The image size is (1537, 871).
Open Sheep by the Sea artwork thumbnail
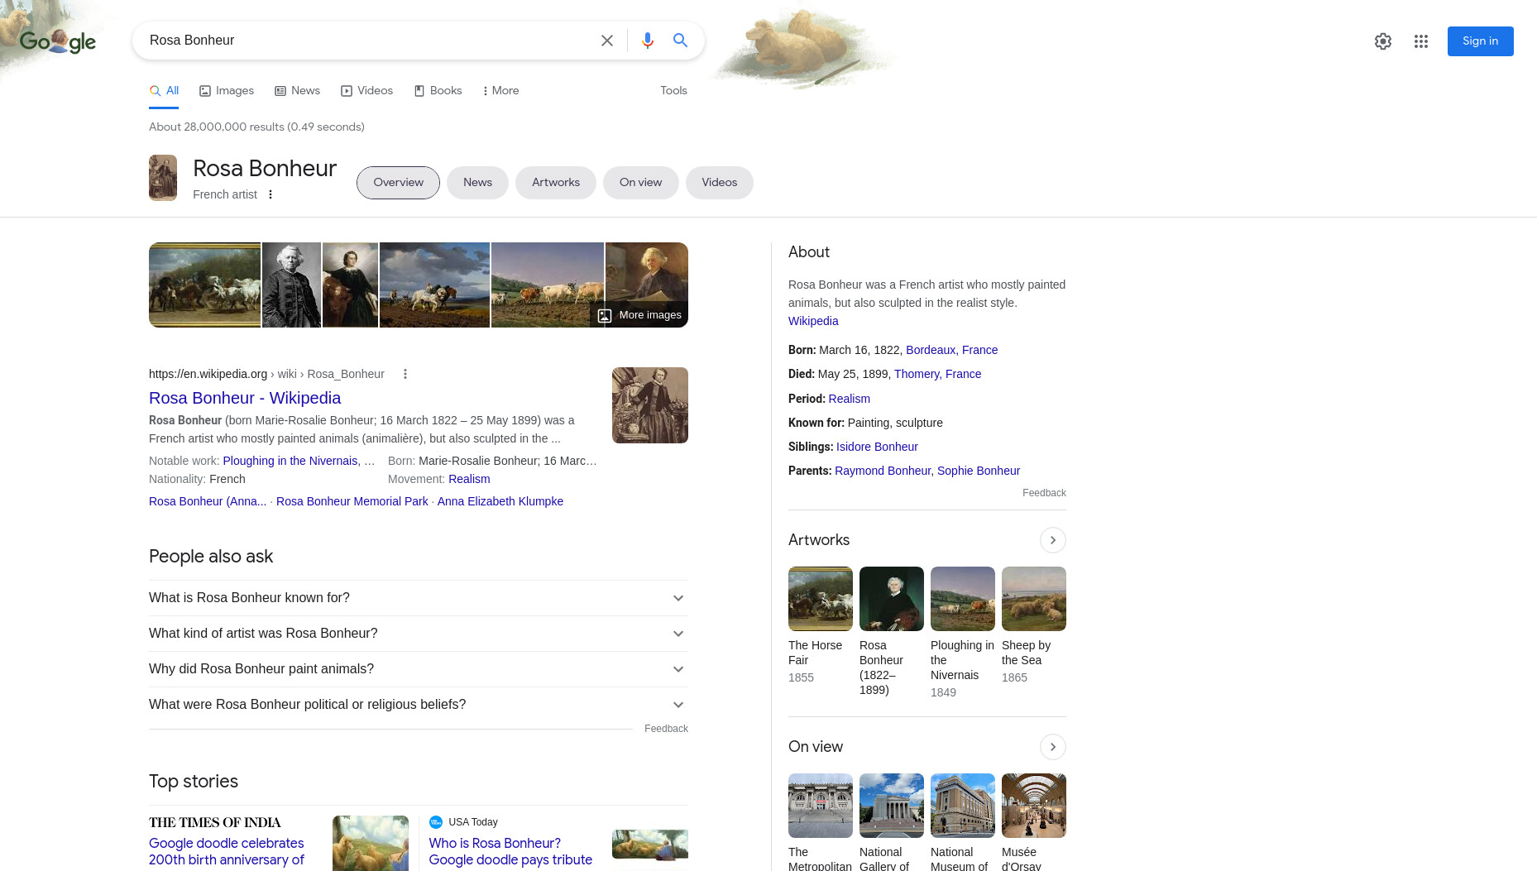(1034, 599)
